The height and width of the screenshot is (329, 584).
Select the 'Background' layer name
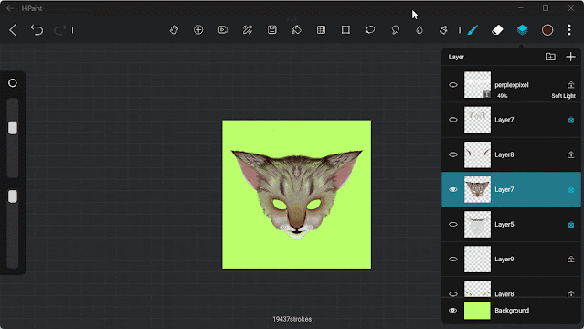point(512,311)
